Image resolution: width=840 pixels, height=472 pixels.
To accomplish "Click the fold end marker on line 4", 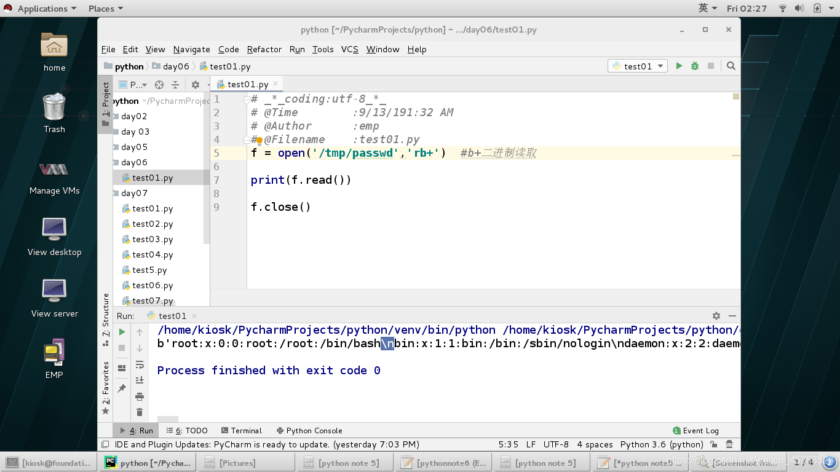I will (x=246, y=141).
